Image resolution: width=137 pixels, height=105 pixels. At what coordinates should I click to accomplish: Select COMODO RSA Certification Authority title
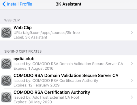(52, 92)
